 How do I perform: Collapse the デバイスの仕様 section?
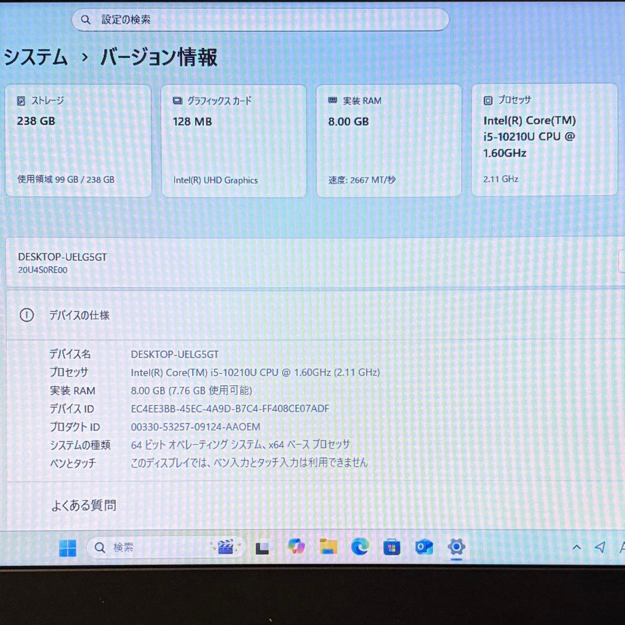(x=80, y=316)
